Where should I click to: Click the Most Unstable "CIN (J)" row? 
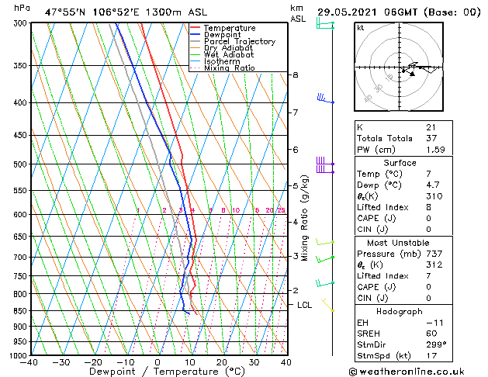403,299
